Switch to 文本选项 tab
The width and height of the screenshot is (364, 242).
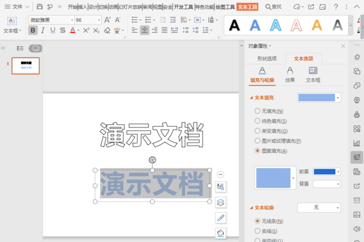[x=303, y=59]
